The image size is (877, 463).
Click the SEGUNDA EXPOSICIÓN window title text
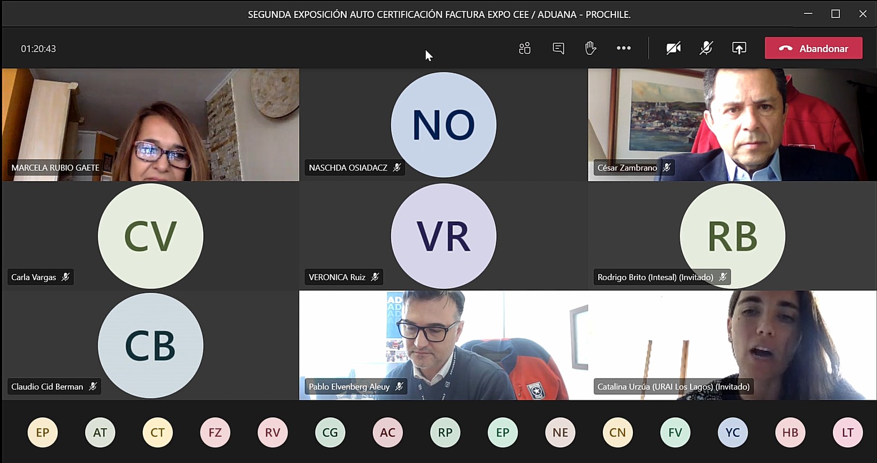pyautogui.click(x=439, y=15)
